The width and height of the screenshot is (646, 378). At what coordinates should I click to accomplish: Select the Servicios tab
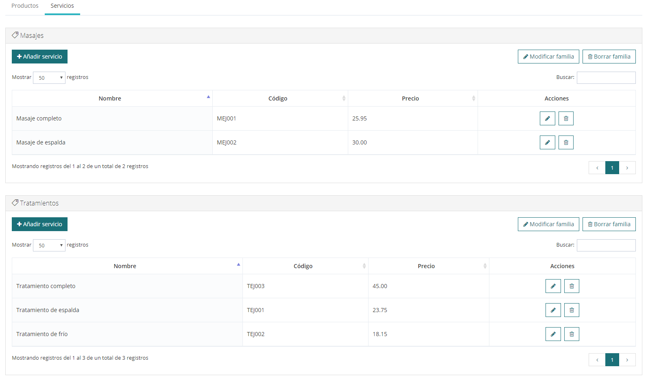click(x=62, y=6)
